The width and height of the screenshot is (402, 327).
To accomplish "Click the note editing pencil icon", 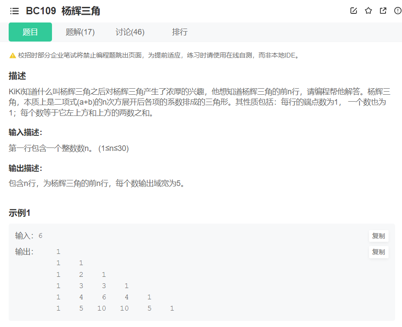I will click(x=353, y=11).
